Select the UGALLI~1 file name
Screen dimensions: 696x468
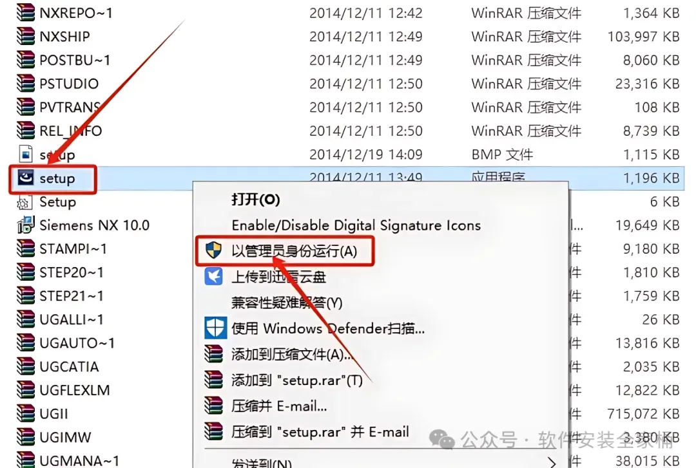coord(72,319)
